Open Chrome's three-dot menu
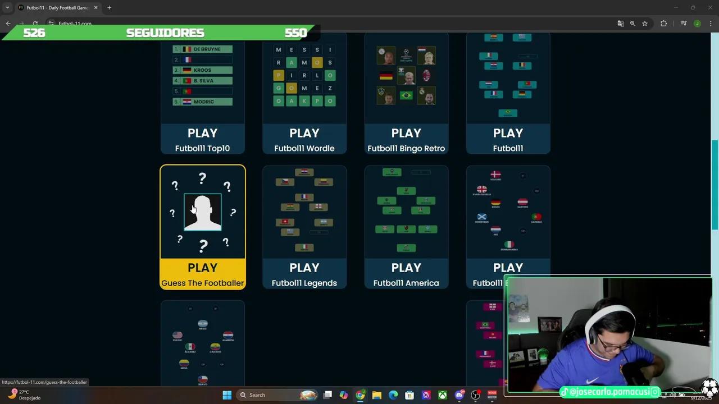The image size is (719, 404). (x=711, y=24)
